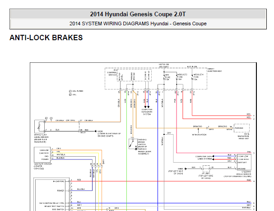Image resolution: width=274 pixels, height=211 pixels.
Task: Click the 'B+(MOTOR)' pin label
Action: (x=59, y=181)
